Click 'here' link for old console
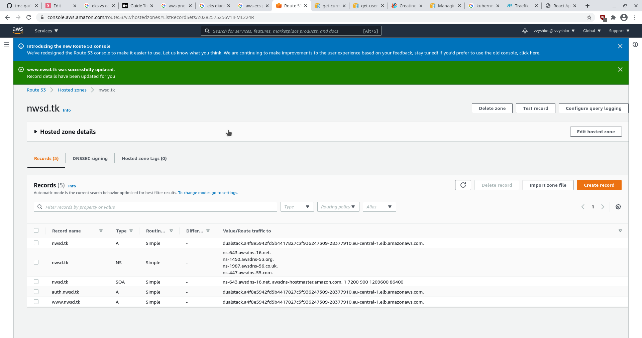 click(534, 53)
